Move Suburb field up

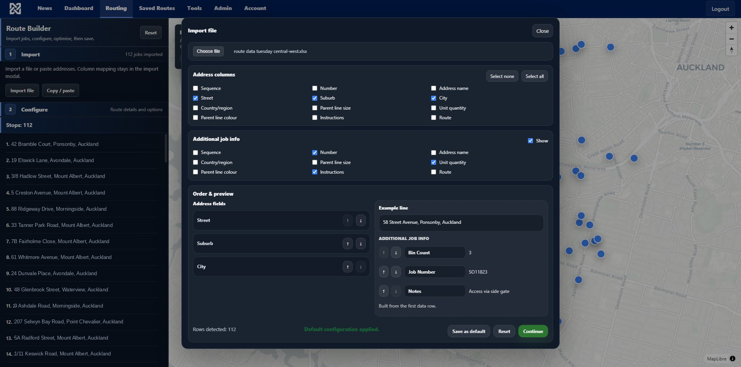(x=348, y=244)
